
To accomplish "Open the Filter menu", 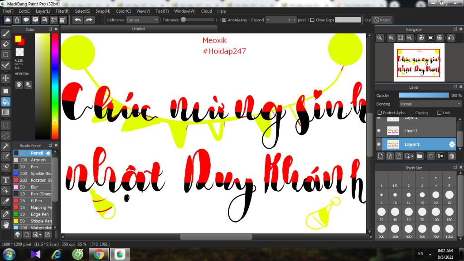I will click(x=63, y=11).
